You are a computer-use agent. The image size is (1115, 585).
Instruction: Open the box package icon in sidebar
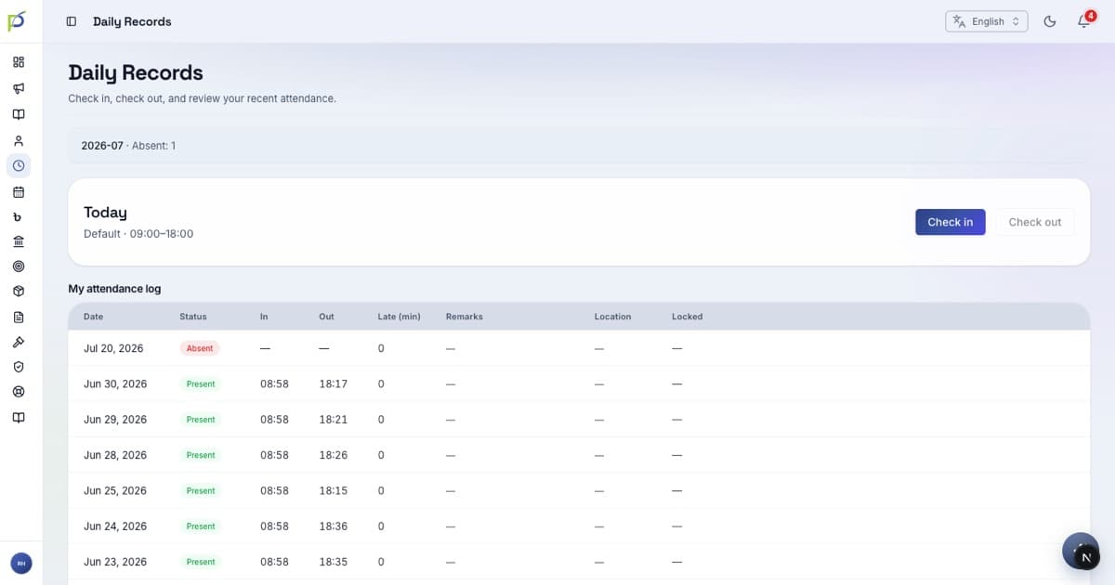coord(19,291)
